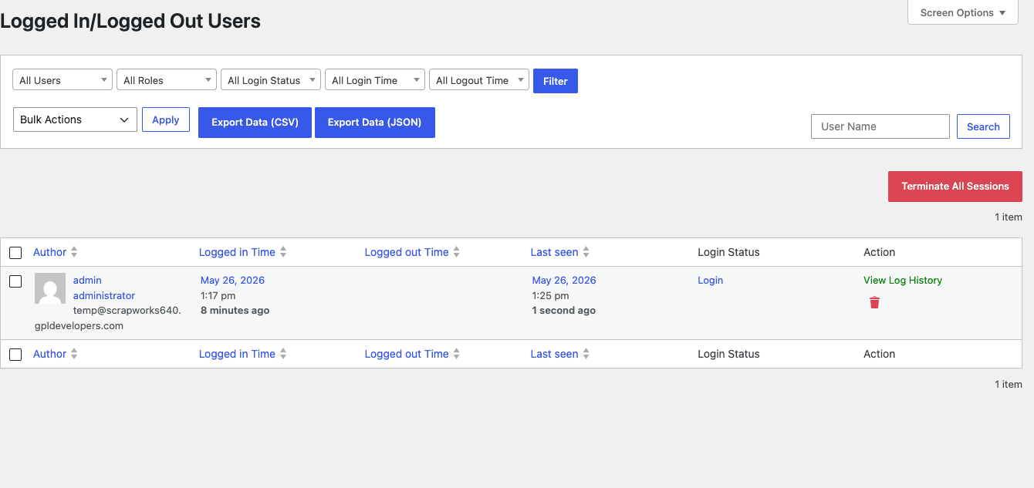Terminate All Sessions
The width and height of the screenshot is (1034, 488).
point(955,187)
